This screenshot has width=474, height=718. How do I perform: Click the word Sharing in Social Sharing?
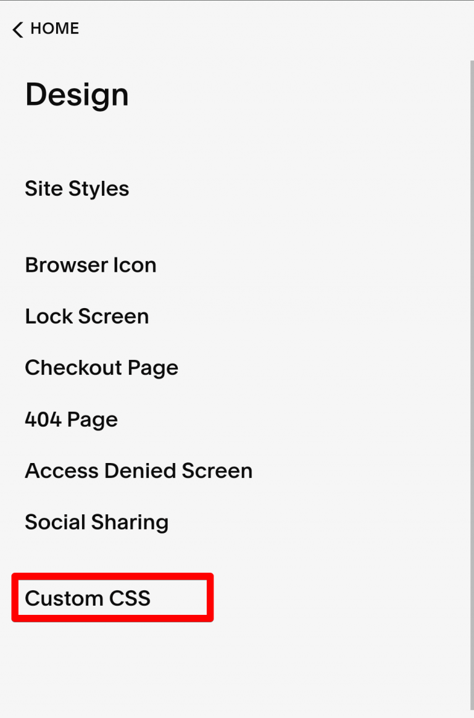coord(130,522)
